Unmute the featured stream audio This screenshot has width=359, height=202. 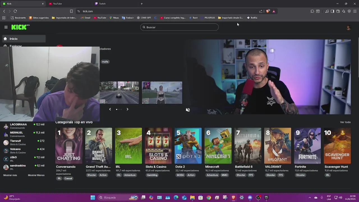(188, 110)
